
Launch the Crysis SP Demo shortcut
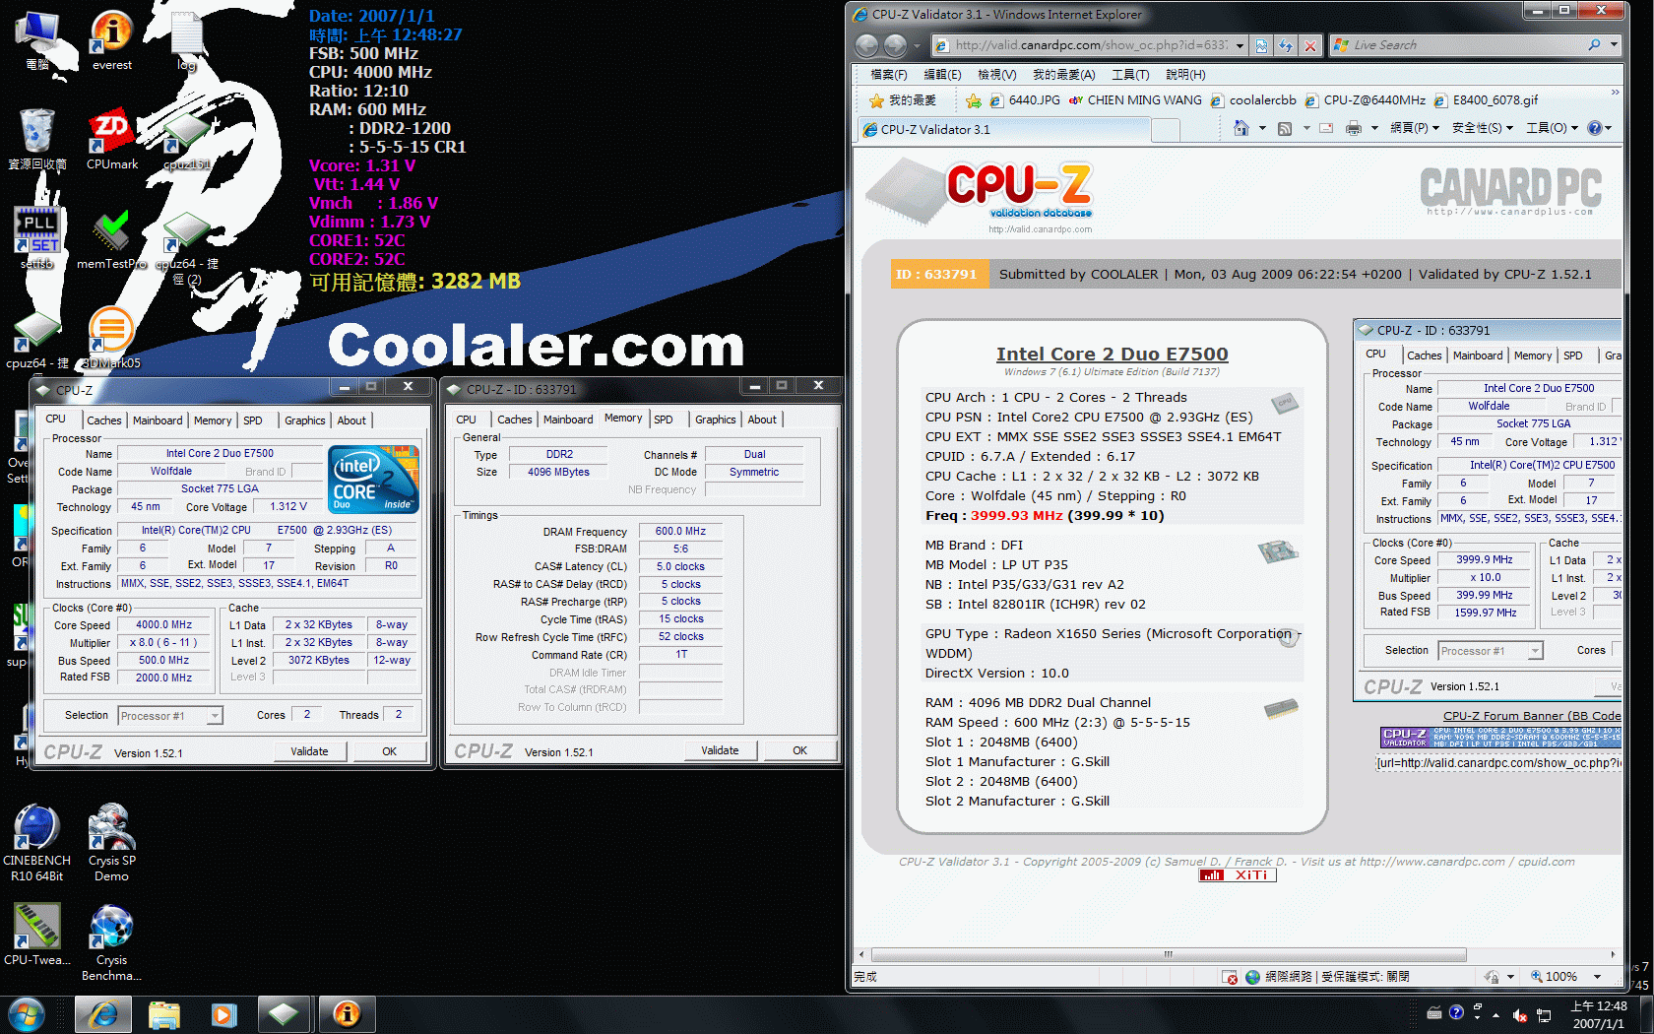112,842
